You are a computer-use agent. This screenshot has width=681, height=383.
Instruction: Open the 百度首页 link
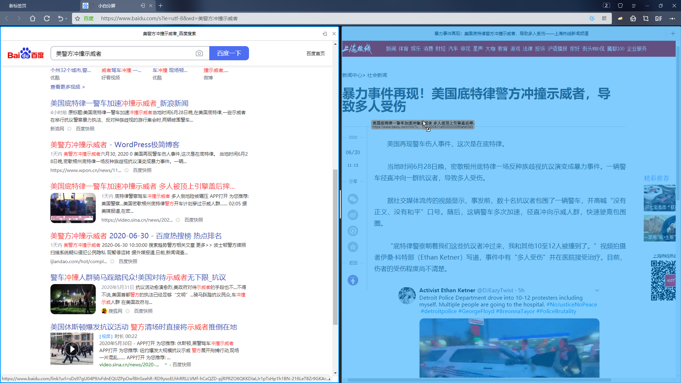pos(316,54)
